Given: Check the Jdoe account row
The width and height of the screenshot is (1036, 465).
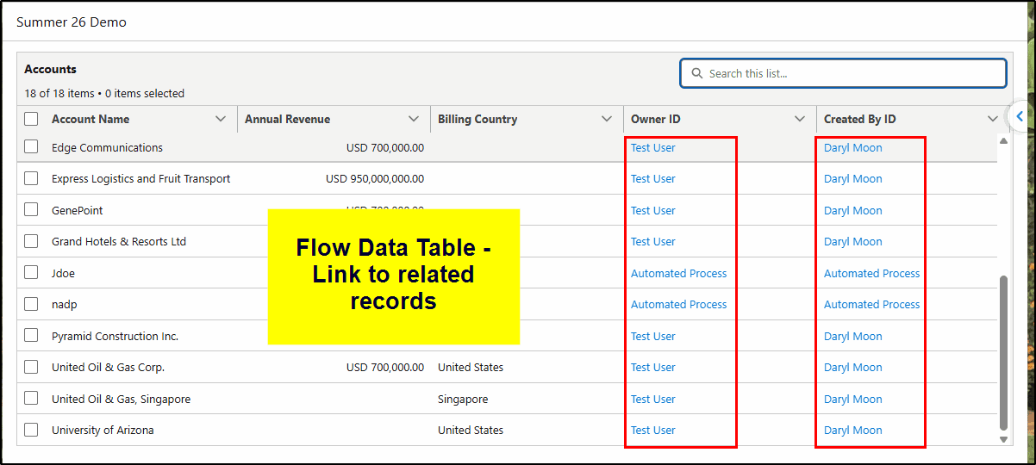Looking at the screenshot, I should click(x=31, y=273).
